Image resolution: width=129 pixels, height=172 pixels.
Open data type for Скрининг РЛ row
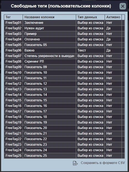[90, 61]
